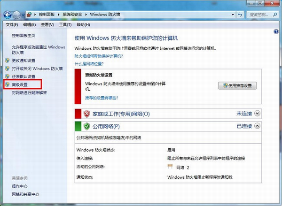Open 操作中心 under See also

coord(20,186)
